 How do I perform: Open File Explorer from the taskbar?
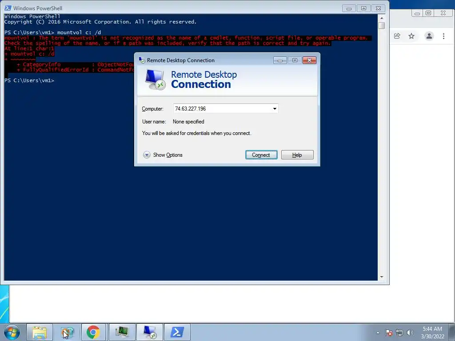tap(40, 332)
